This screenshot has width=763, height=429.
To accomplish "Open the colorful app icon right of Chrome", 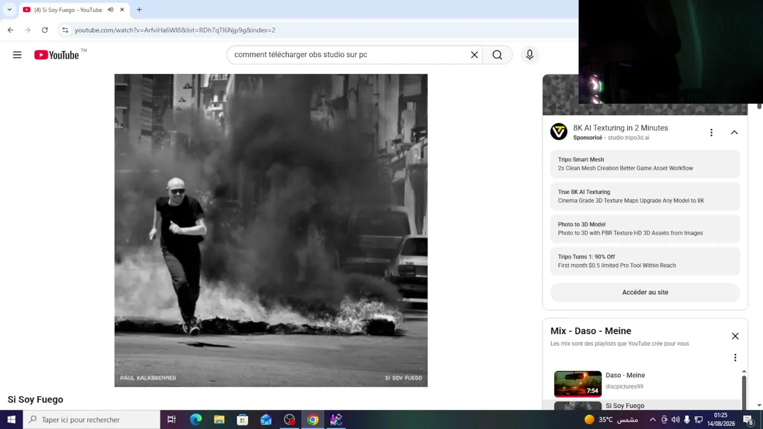I will (336, 419).
